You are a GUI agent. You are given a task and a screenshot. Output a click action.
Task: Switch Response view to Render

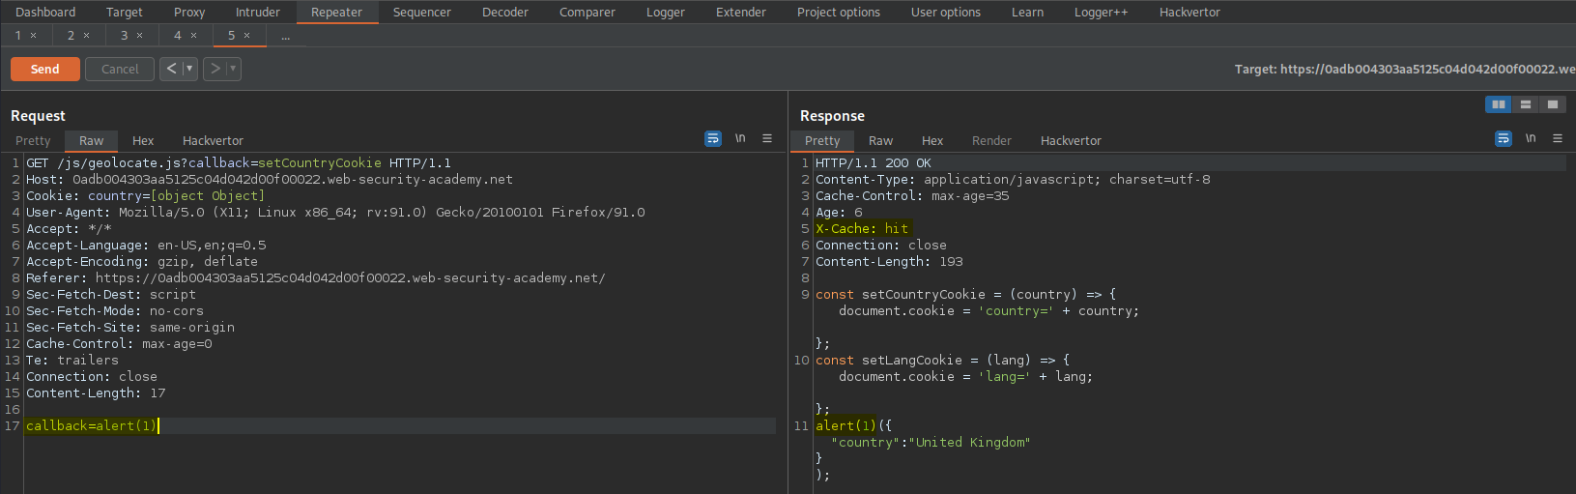[991, 140]
